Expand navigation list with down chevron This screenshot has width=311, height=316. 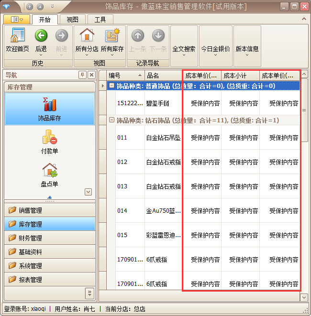tap(88, 192)
